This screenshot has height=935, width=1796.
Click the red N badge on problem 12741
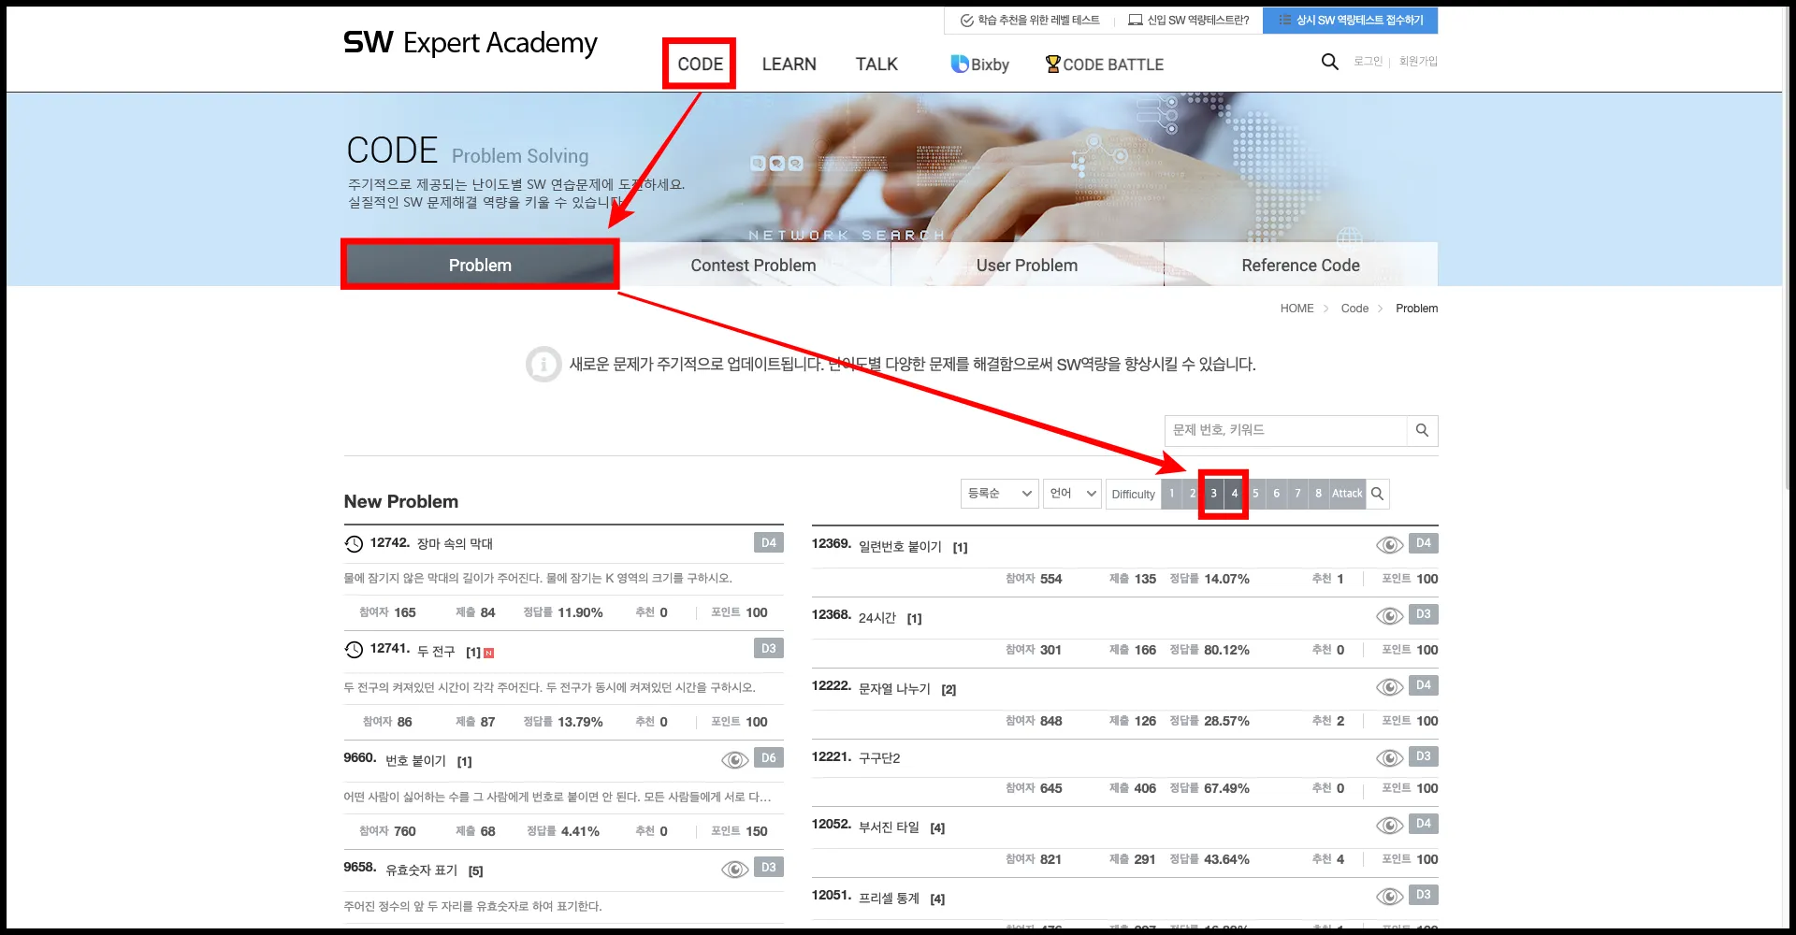[488, 653]
